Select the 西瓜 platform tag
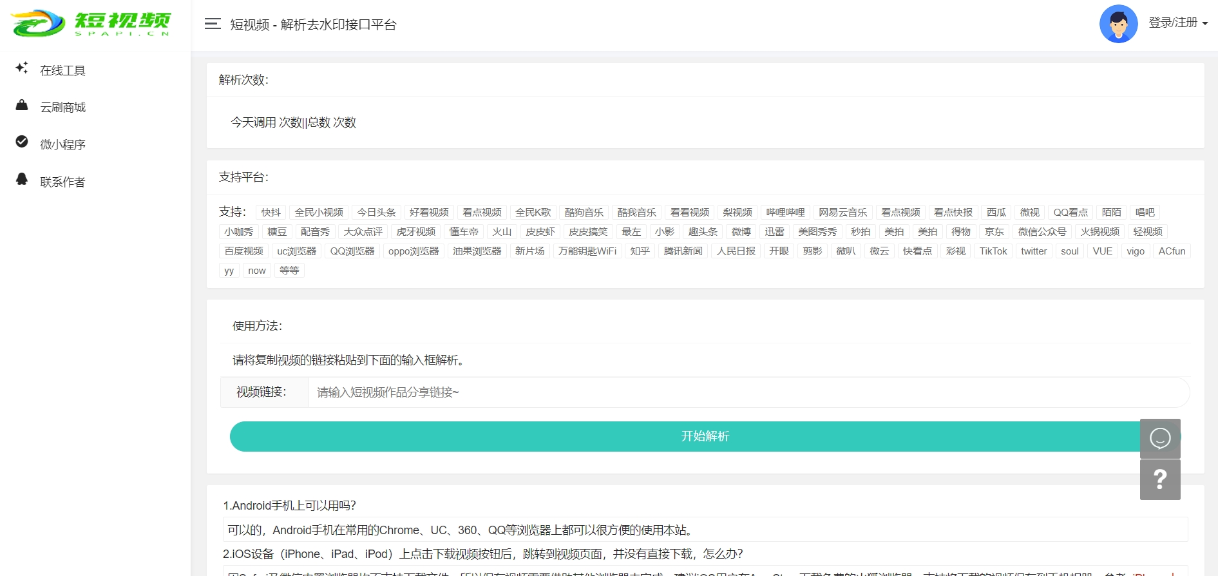 coord(996,213)
